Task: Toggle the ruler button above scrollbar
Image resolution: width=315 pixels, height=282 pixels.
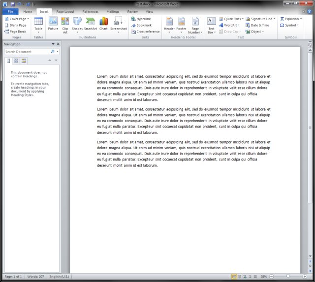Action: coord(310,45)
